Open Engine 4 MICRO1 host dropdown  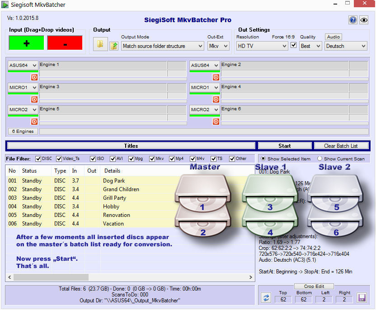(205, 88)
